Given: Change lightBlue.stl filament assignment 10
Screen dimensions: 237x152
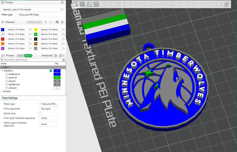Looking at the screenshot, I should 57,85.
